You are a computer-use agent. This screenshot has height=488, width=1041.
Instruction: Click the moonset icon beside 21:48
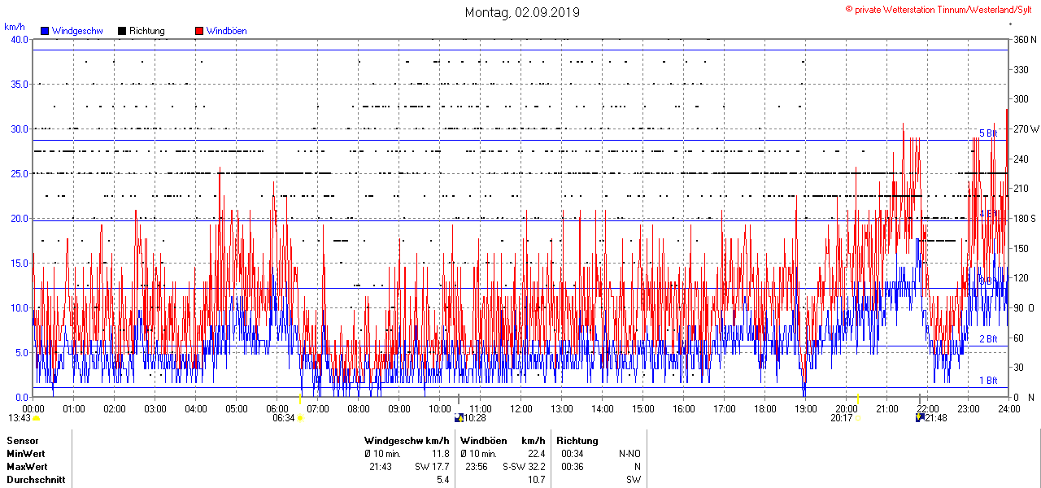pos(920,418)
